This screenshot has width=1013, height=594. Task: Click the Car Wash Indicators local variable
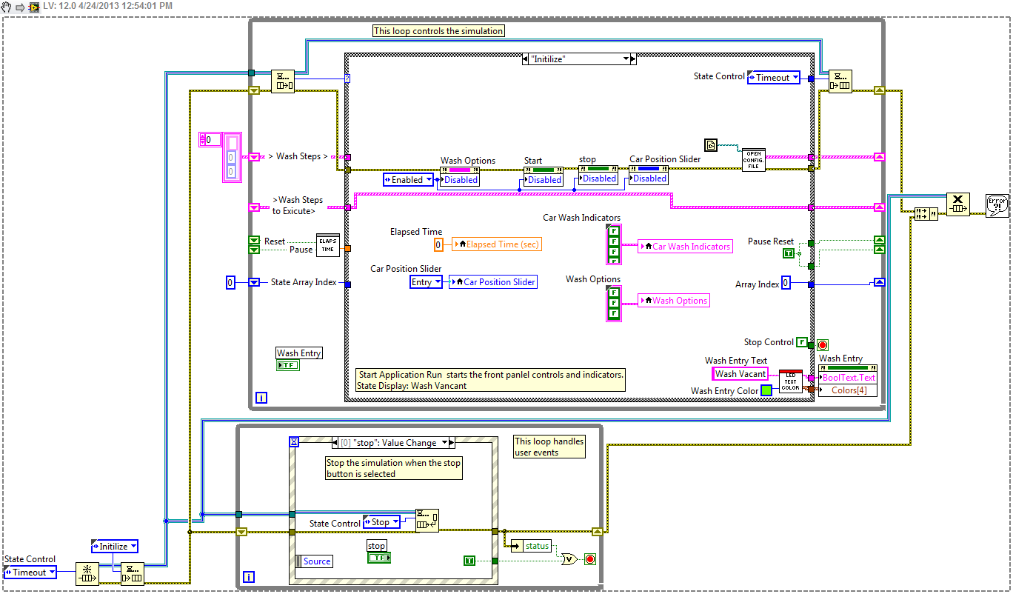point(685,247)
